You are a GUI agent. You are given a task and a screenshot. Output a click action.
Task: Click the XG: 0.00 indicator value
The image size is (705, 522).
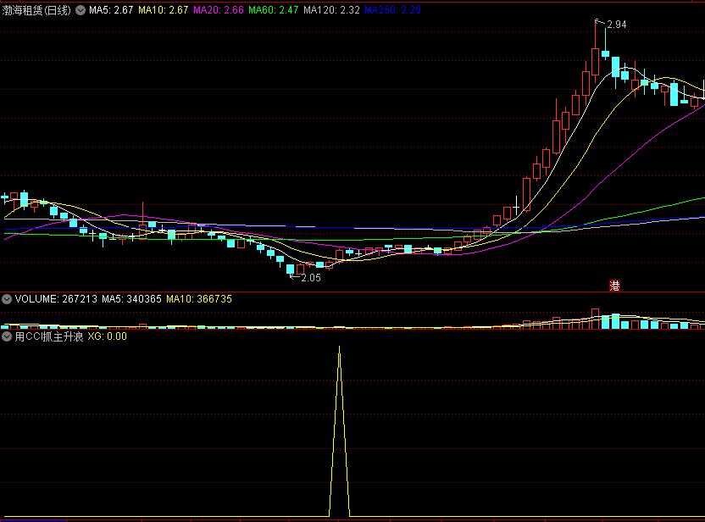[x=107, y=336]
